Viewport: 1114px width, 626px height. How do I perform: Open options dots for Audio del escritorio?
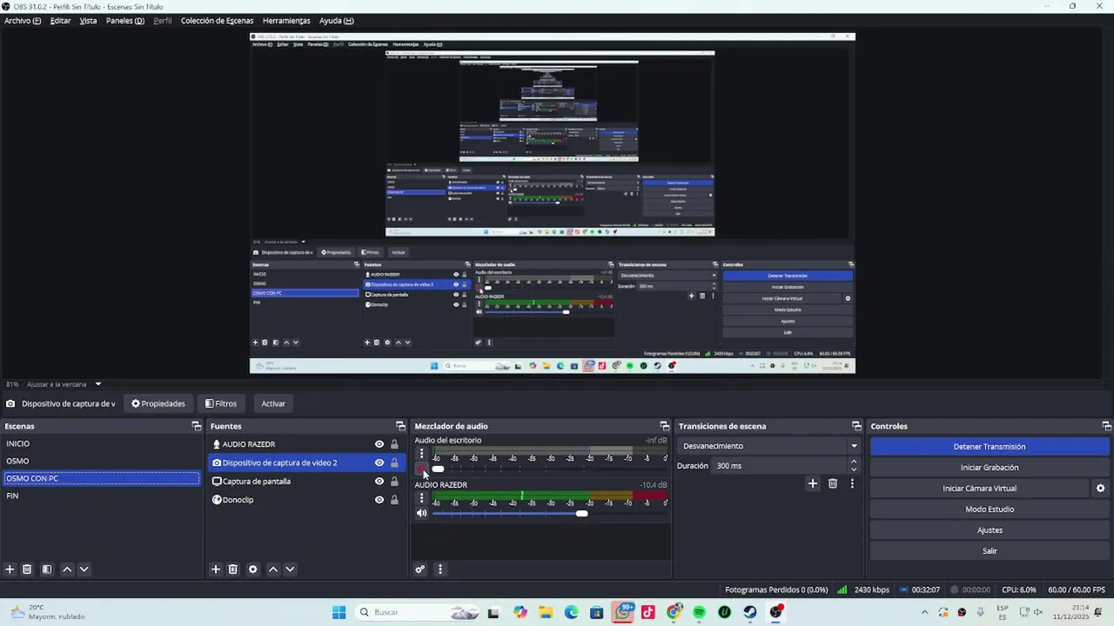pyautogui.click(x=421, y=454)
